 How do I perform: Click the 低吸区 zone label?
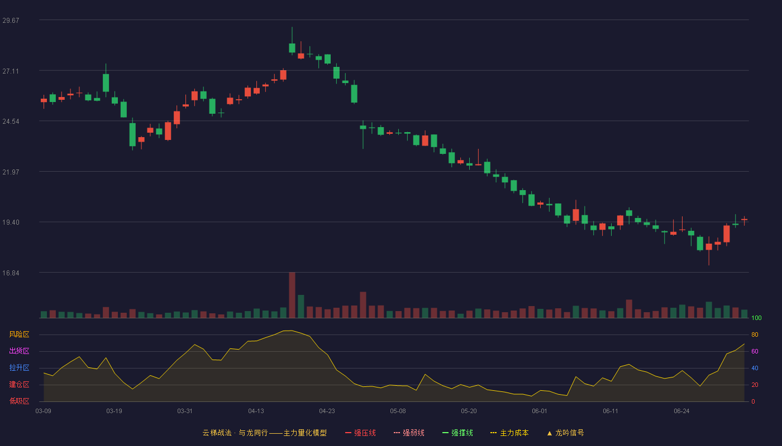click(19, 401)
